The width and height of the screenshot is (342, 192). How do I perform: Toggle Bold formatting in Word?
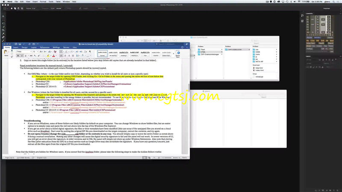click(18, 56)
